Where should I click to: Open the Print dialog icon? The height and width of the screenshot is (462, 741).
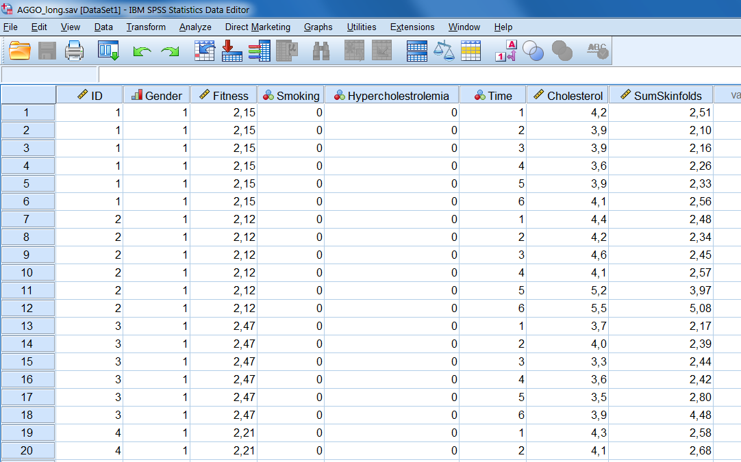pos(74,50)
